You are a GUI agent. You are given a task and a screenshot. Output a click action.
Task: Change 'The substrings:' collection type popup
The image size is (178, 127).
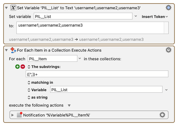[x=44, y=67]
